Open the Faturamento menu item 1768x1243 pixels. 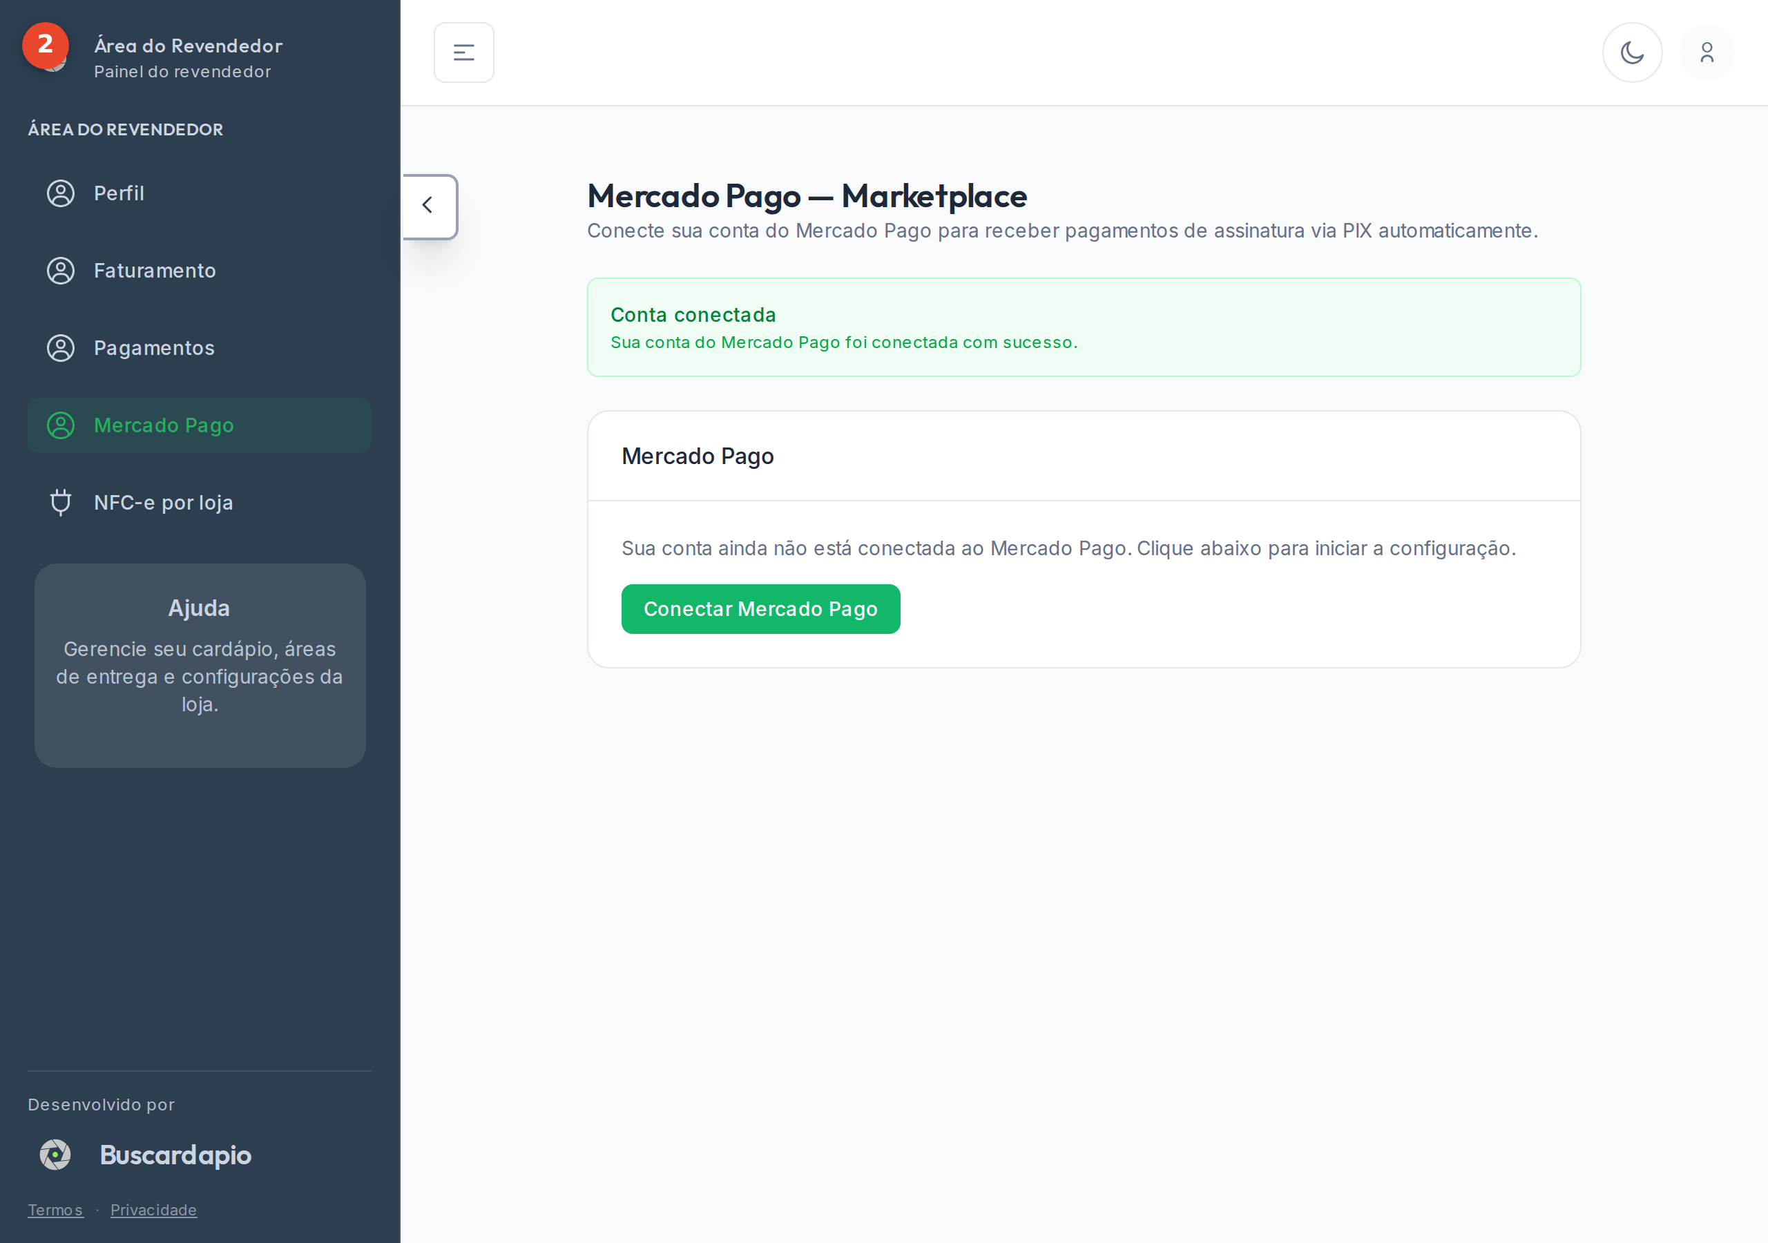200,270
